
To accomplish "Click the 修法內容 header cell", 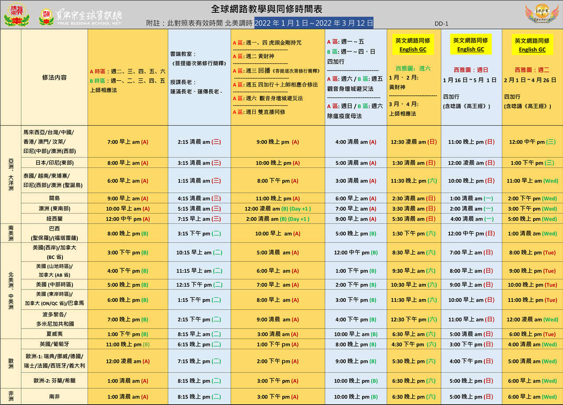I will [55, 77].
